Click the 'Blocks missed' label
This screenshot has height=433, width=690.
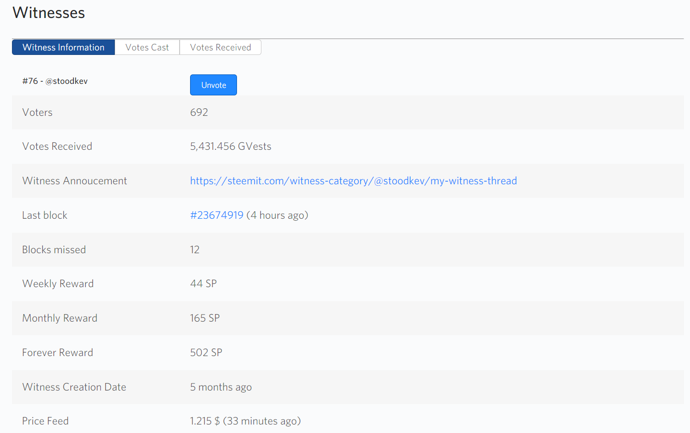pos(54,250)
